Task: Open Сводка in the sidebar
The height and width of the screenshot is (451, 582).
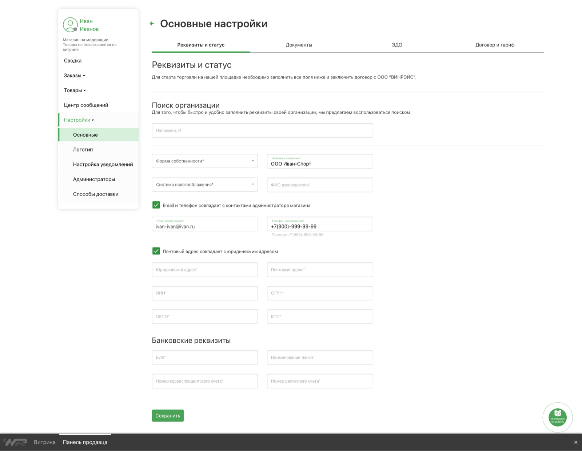Action: click(x=73, y=61)
